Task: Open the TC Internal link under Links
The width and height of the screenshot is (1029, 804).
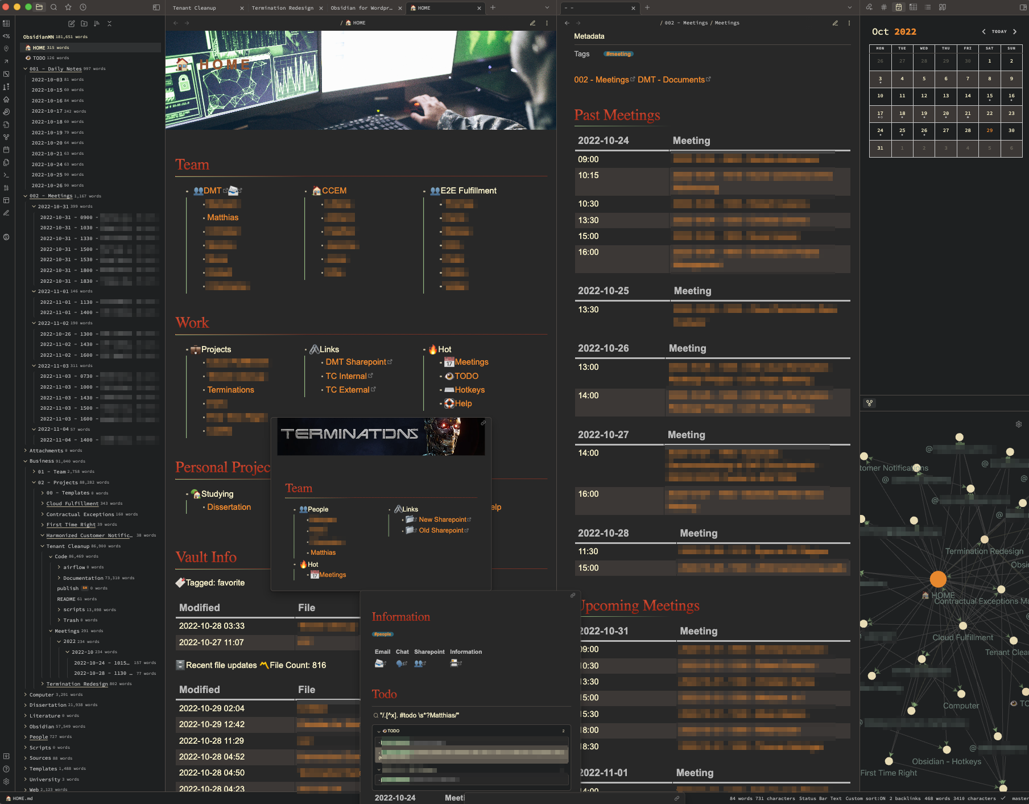Action: coord(347,376)
